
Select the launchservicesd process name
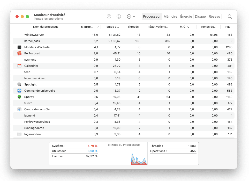(35, 78)
